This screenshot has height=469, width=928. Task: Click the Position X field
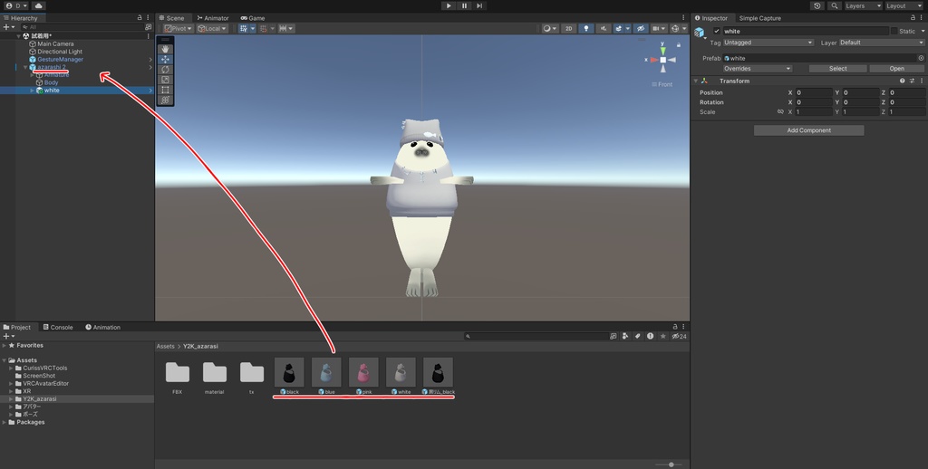[814, 93]
